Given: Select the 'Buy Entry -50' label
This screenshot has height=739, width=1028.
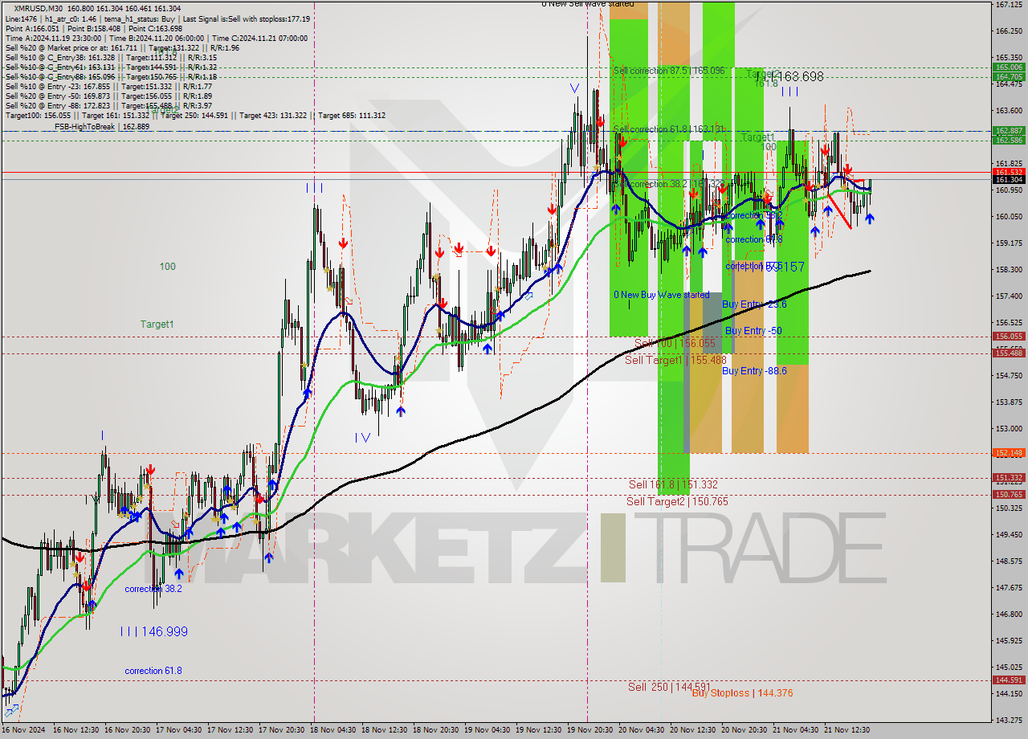Looking at the screenshot, I should point(753,331).
